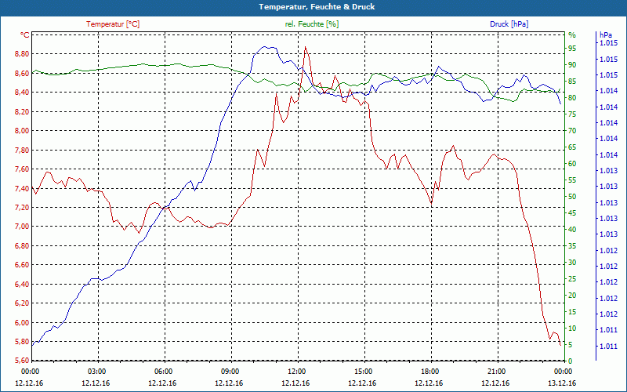The height and width of the screenshot is (392, 627).
Task: Click the green '45' humidity tick label
Action: point(572,213)
